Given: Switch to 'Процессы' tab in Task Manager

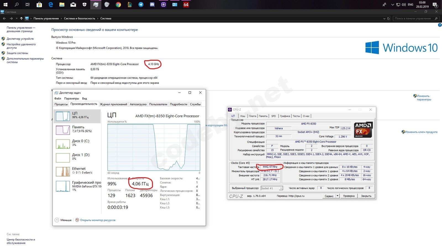Looking at the screenshot, I should tap(61, 104).
